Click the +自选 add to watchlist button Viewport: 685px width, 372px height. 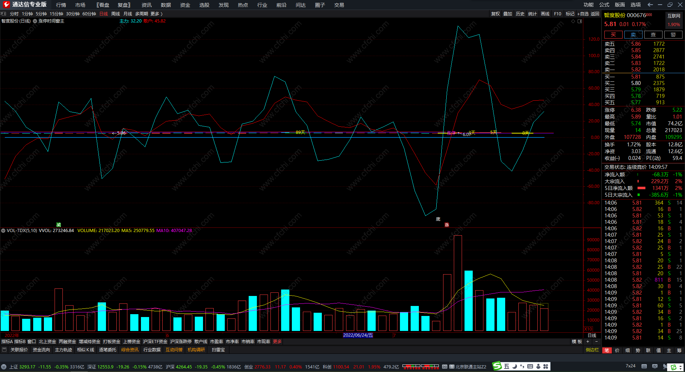click(x=583, y=14)
